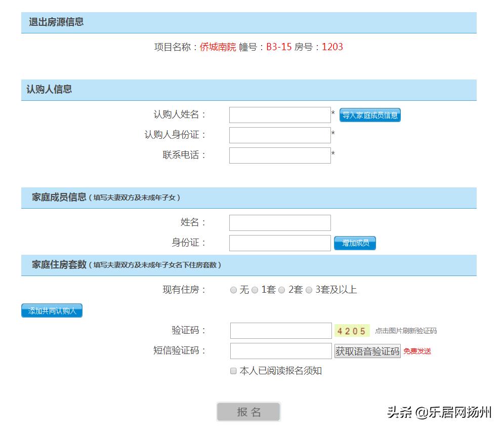Viewport: 503px width, 430px height.
Task: Click the 认购人姓名 input field
Action: pos(280,115)
